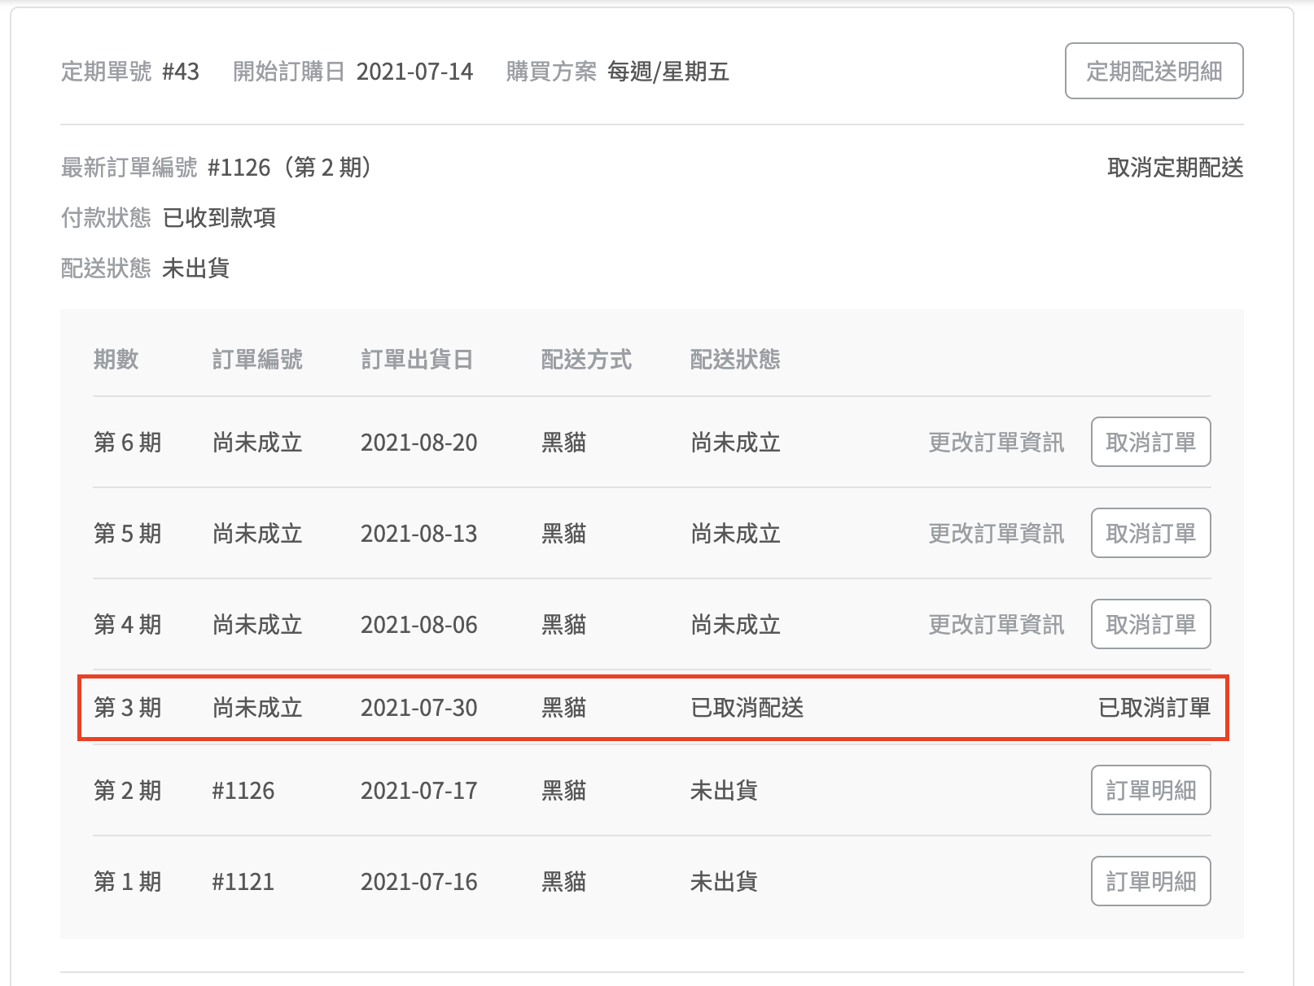Image resolution: width=1314 pixels, height=986 pixels.
Task: Edit order info for 第 4 期
Action: click(x=996, y=625)
